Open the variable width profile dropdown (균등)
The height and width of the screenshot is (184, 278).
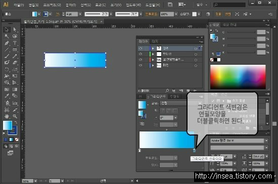[111, 14]
